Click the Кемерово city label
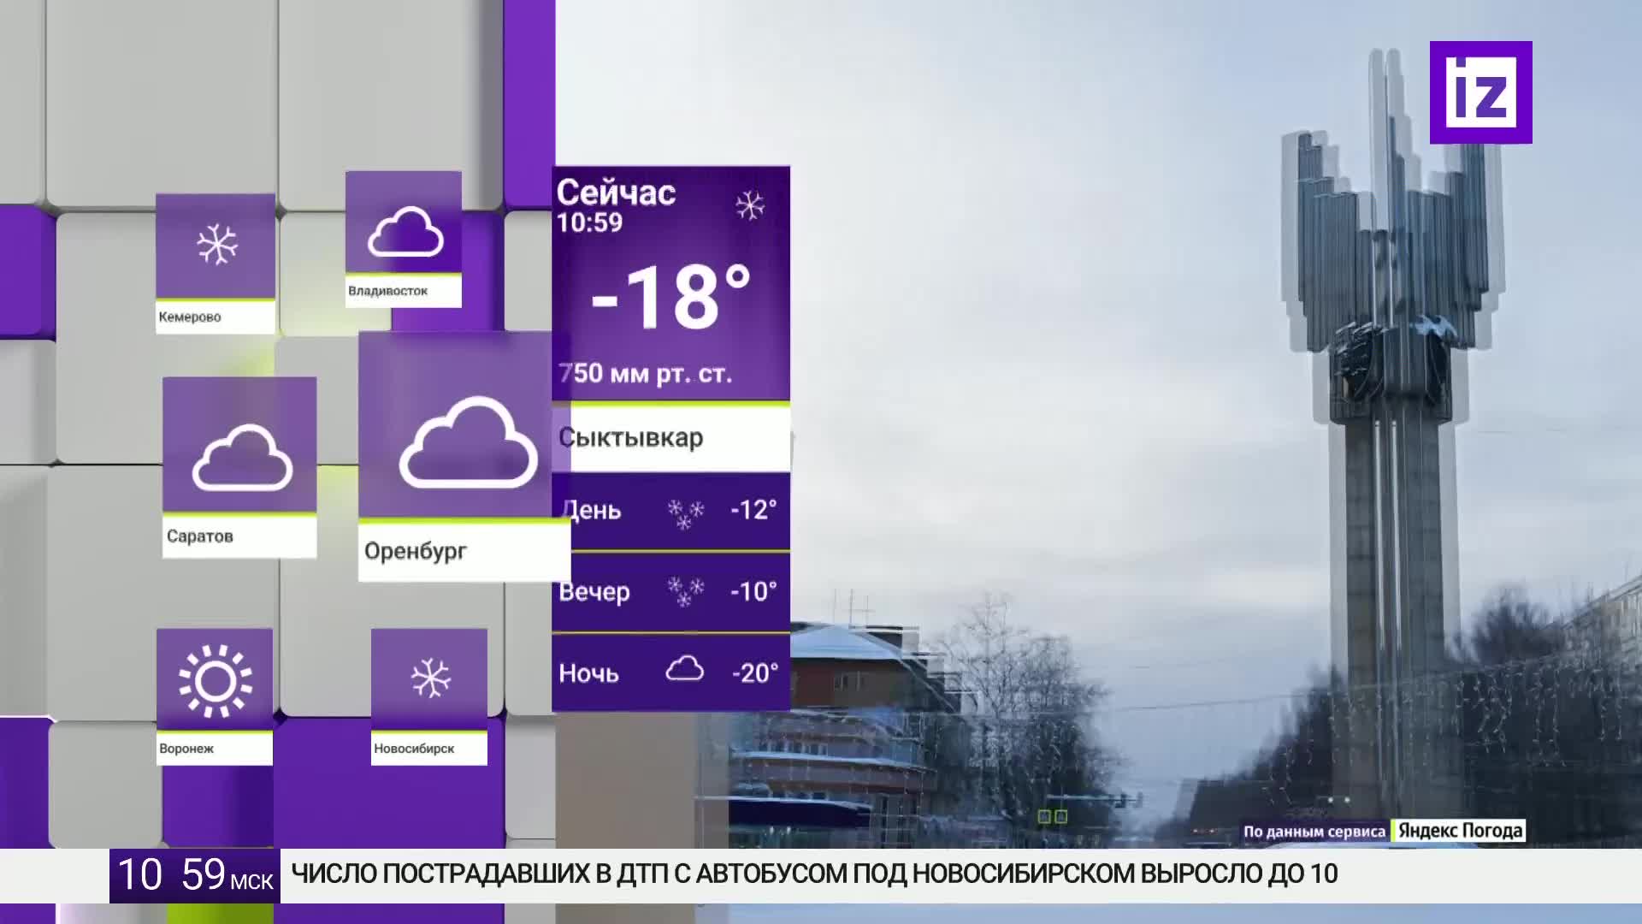This screenshot has height=924, width=1642. (190, 317)
